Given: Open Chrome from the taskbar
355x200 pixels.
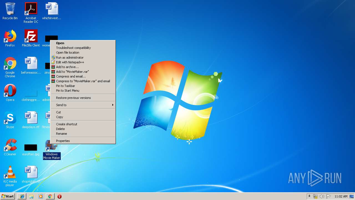Looking at the screenshot, I should coord(50,196).
